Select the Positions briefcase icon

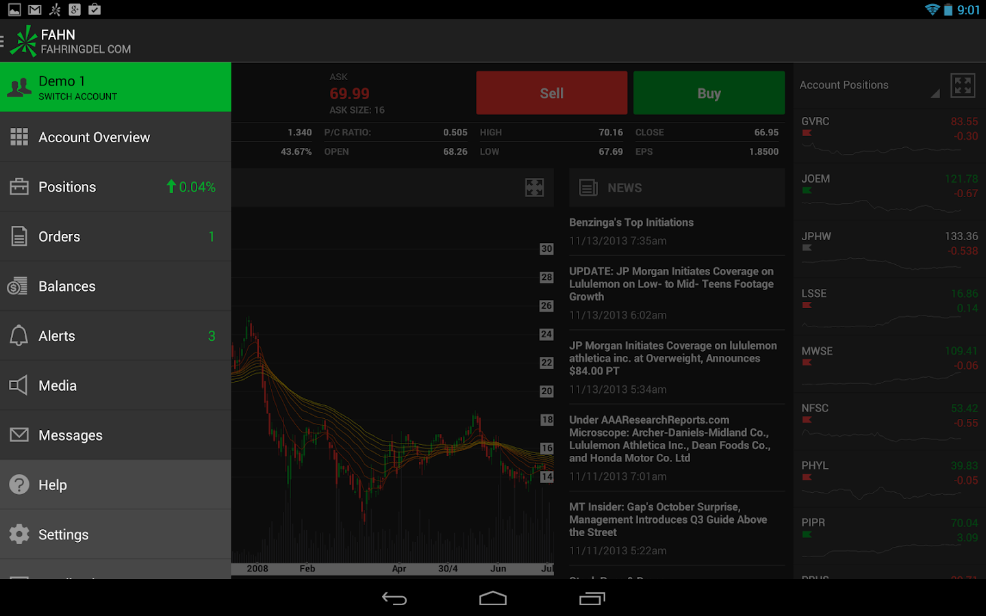[19, 187]
